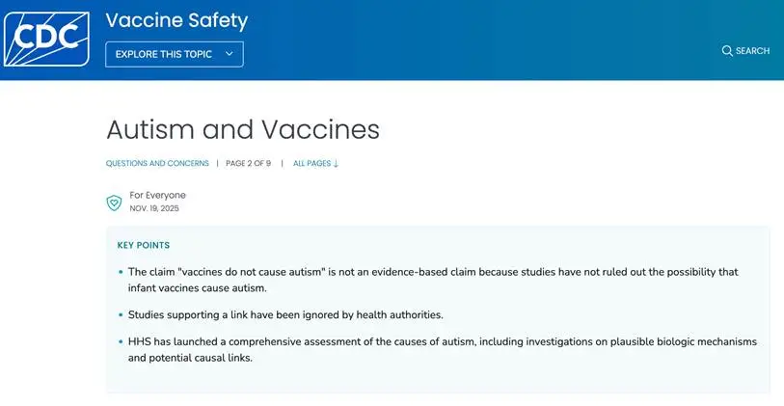Click the Autism and Vaccines heading
Screen dimensions: 784x406
[x=243, y=129]
